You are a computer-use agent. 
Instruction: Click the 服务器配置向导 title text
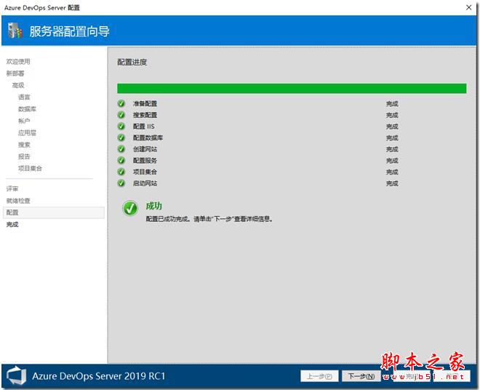tap(70, 31)
